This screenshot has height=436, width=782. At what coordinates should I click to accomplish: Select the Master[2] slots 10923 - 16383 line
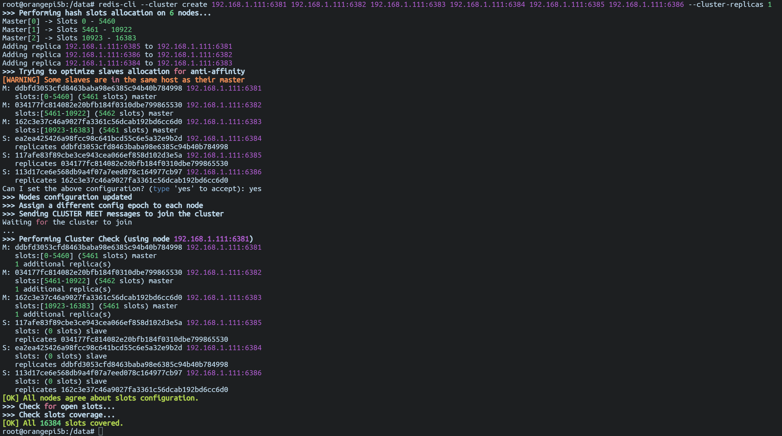(69, 38)
